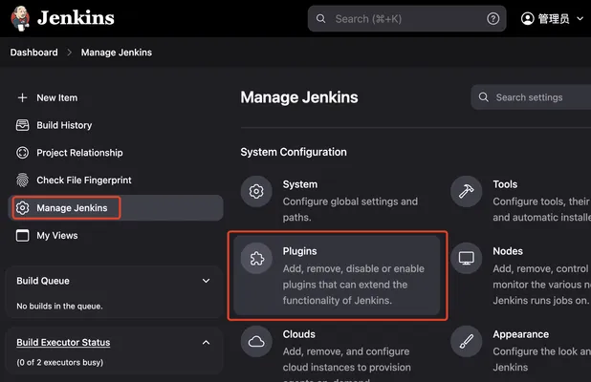Click the Check File Fingerprint icon
The height and width of the screenshot is (382, 591).
[x=22, y=180]
